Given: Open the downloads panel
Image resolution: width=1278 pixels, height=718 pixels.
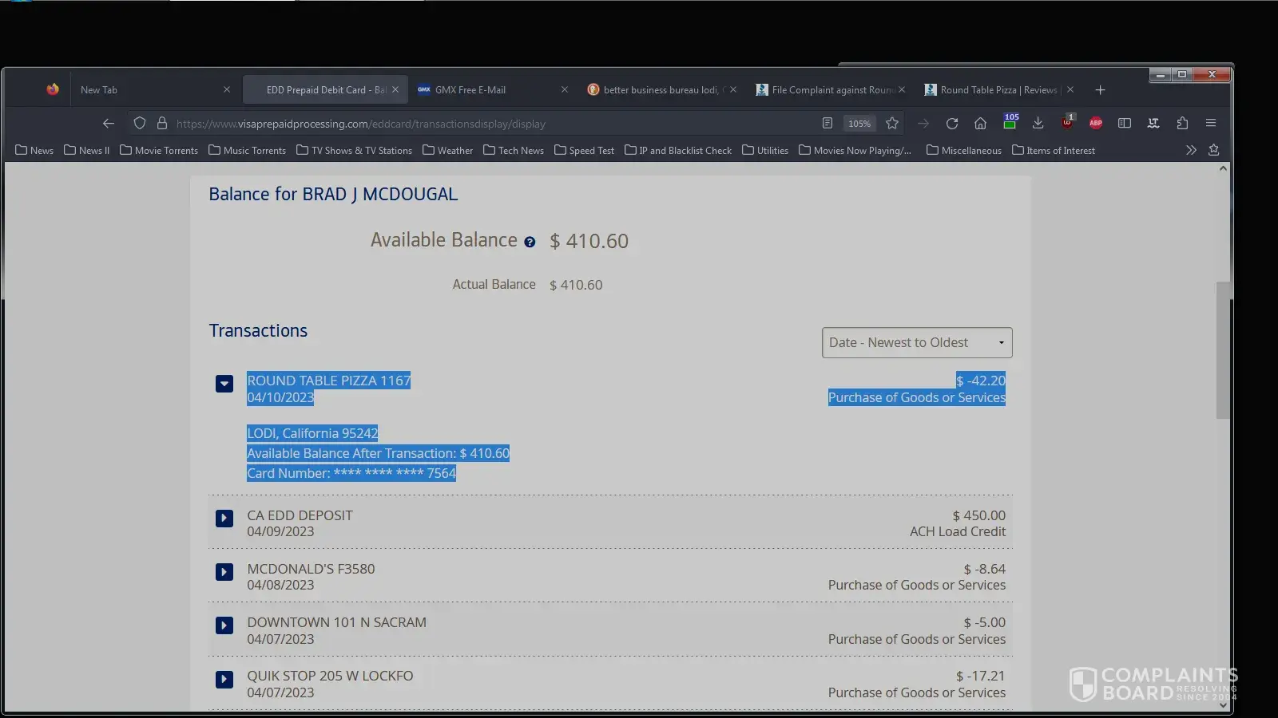Looking at the screenshot, I should (x=1038, y=124).
